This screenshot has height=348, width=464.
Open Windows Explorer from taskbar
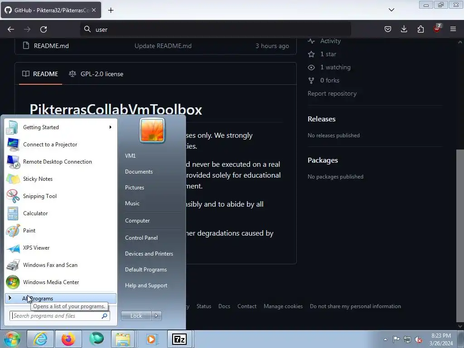click(x=123, y=339)
